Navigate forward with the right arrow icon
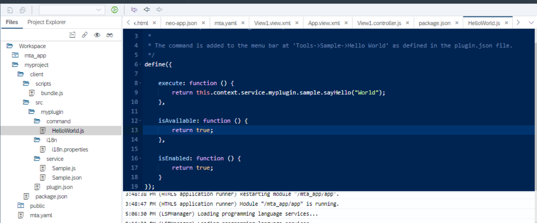537x223 pixels. click(x=159, y=10)
